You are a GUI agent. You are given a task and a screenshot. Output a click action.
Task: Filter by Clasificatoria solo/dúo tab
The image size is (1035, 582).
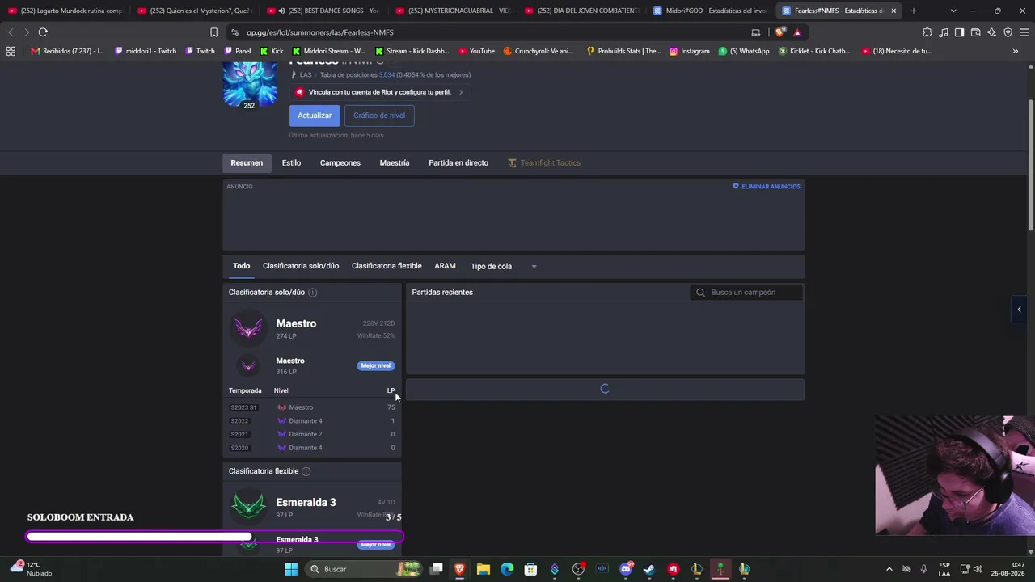[x=301, y=266]
